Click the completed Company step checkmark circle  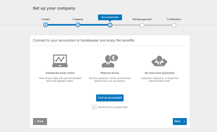78,25
